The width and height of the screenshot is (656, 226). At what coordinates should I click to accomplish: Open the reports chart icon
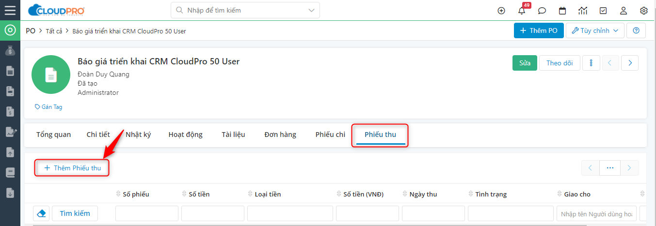[x=583, y=11]
